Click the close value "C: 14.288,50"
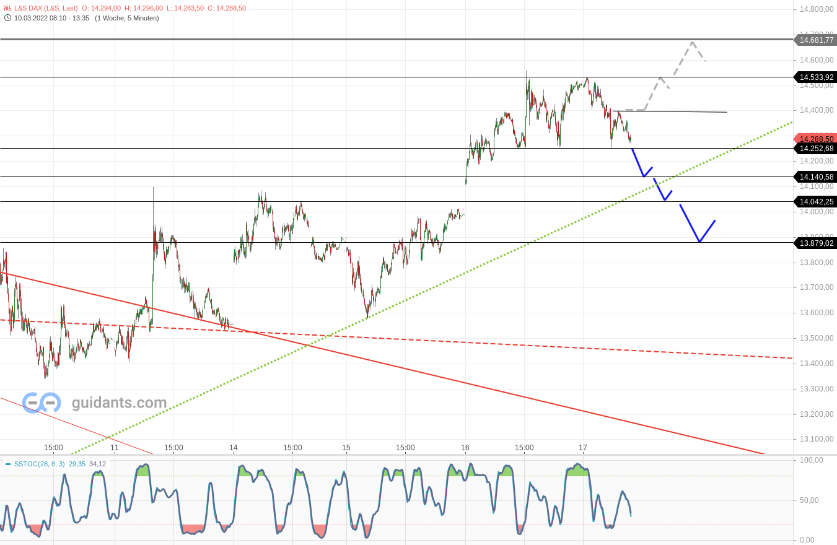837x545 pixels. pyautogui.click(x=227, y=9)
